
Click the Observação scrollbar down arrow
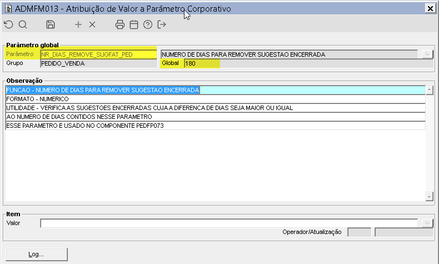pyautogui.click(x=429, y=197)
